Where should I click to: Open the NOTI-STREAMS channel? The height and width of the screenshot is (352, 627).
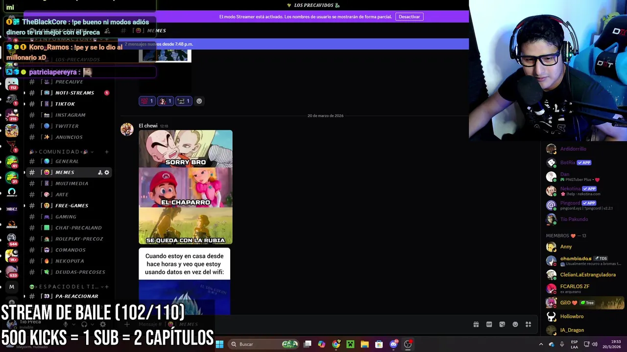69,93
